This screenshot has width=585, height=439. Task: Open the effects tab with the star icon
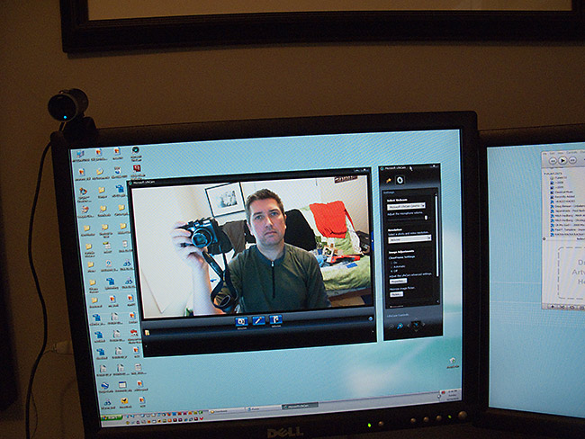[389, 180]
